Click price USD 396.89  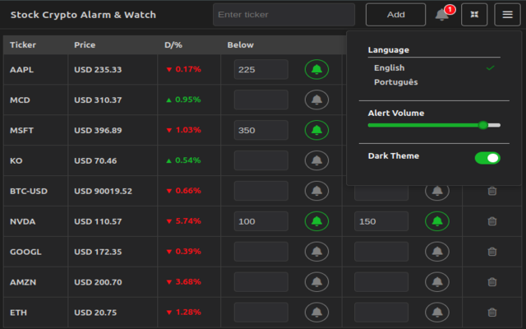[98, 130]
